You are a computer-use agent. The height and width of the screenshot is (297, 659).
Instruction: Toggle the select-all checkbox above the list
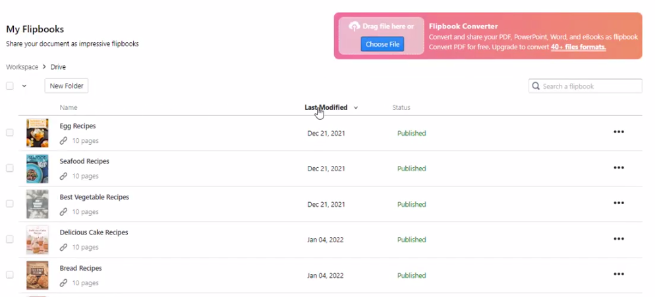10,86
